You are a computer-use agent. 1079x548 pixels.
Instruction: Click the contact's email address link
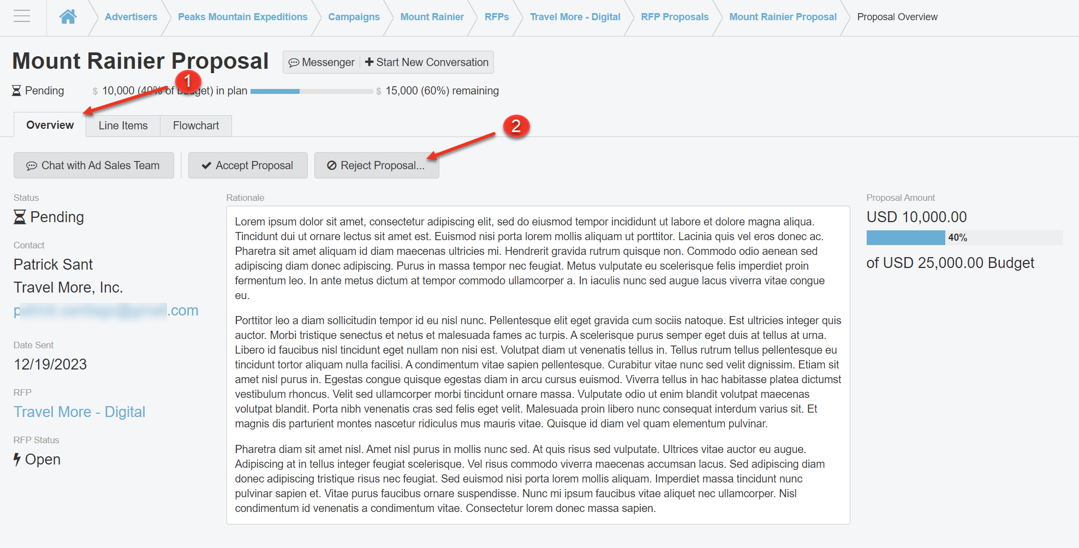106,311
